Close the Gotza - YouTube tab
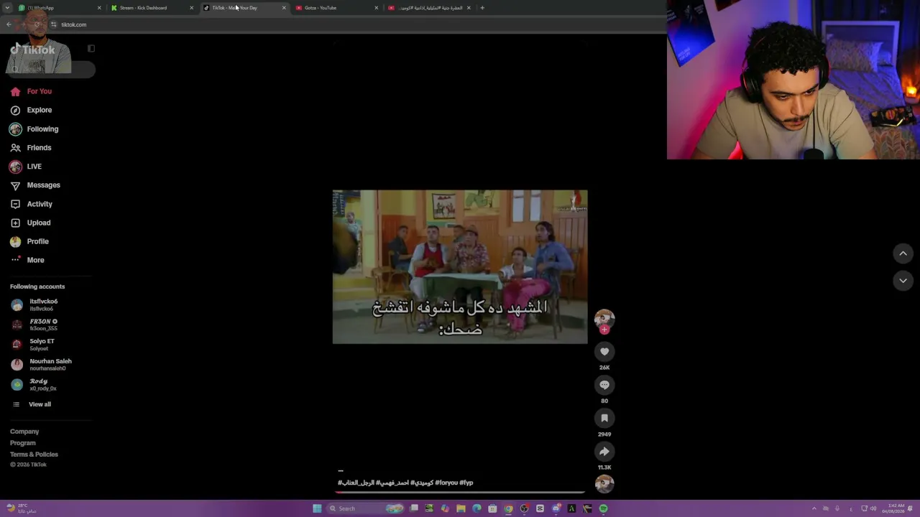The width and height of the screenshot is (920, 517). coord(376,8)
